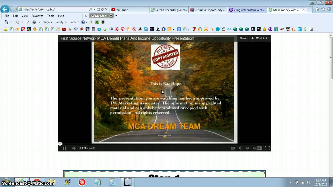Screen dimensions: 333x187
Task: Open the purple peace sign favorite
Action: pos(270,29)
